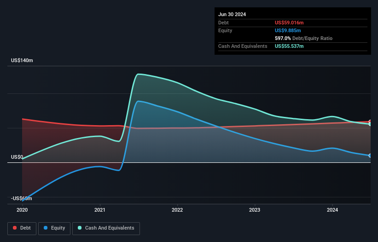Click the 2022 x-axis label
The height and width of the screenshot is (242, 378).
point(177,210)
